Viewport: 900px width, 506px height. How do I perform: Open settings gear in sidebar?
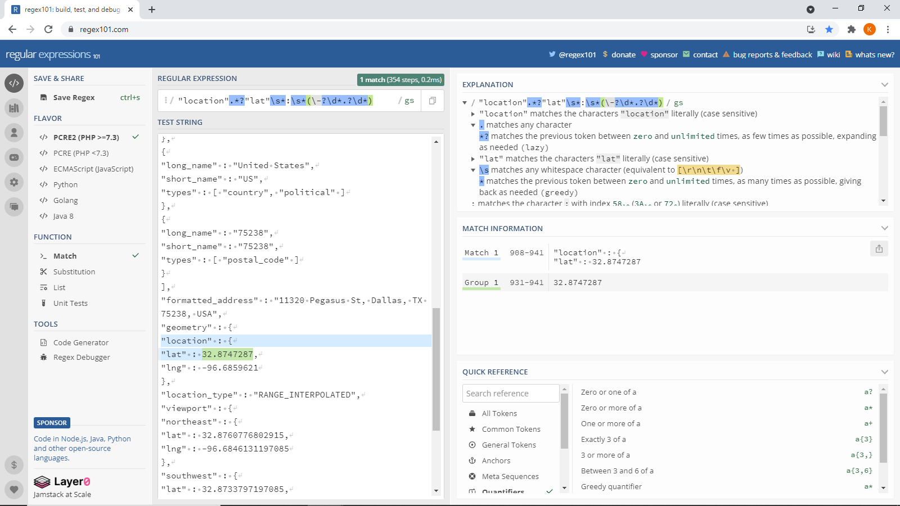click(14, 182)
